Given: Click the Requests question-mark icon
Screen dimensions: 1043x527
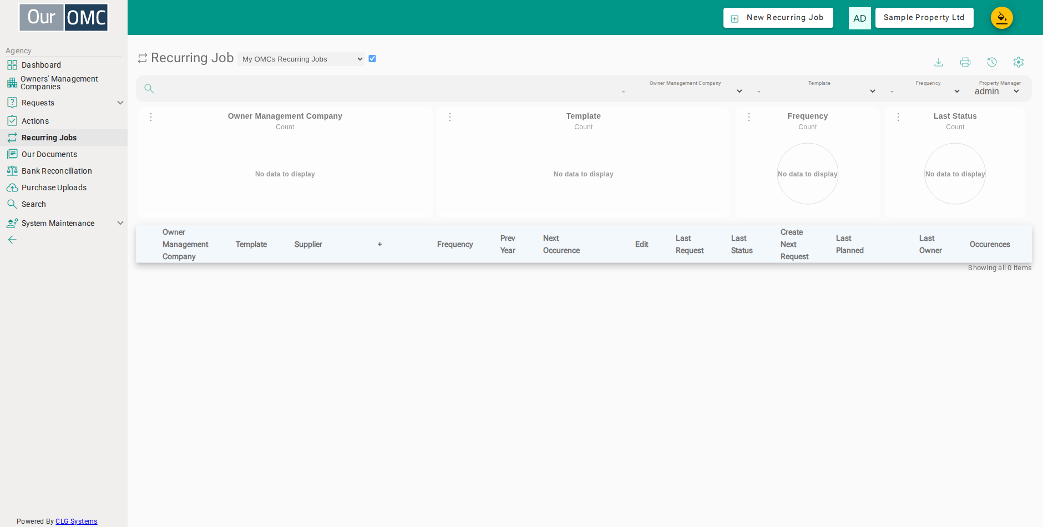Looking at the screenshot, I should tap(12, 103).
